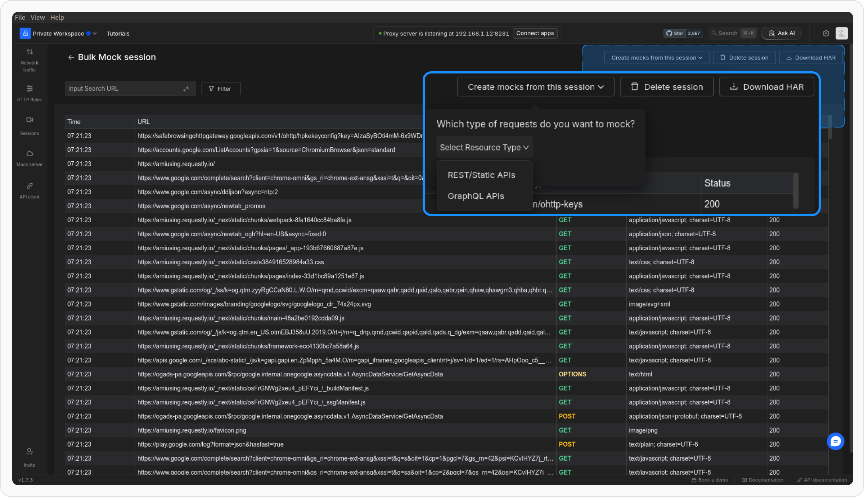
Task: Expand Create mocks from this session dropdown
Action: (x=535, y=87)
